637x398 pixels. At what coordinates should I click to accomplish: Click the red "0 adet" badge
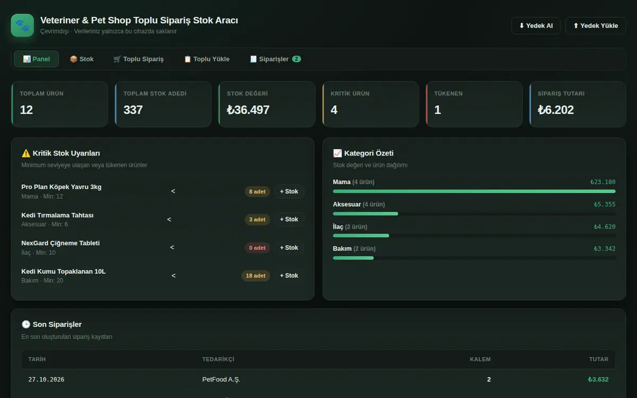[x=257, y=248]
